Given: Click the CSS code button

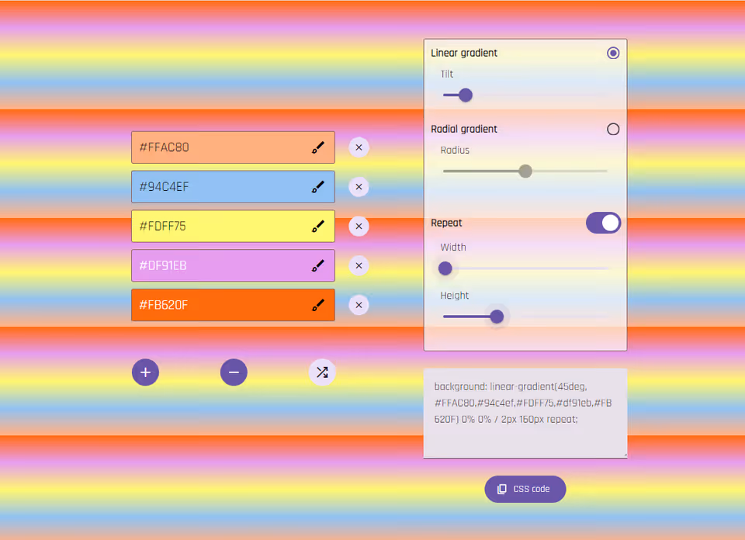Looking at the screenshot, I should (x=525, y=489).
